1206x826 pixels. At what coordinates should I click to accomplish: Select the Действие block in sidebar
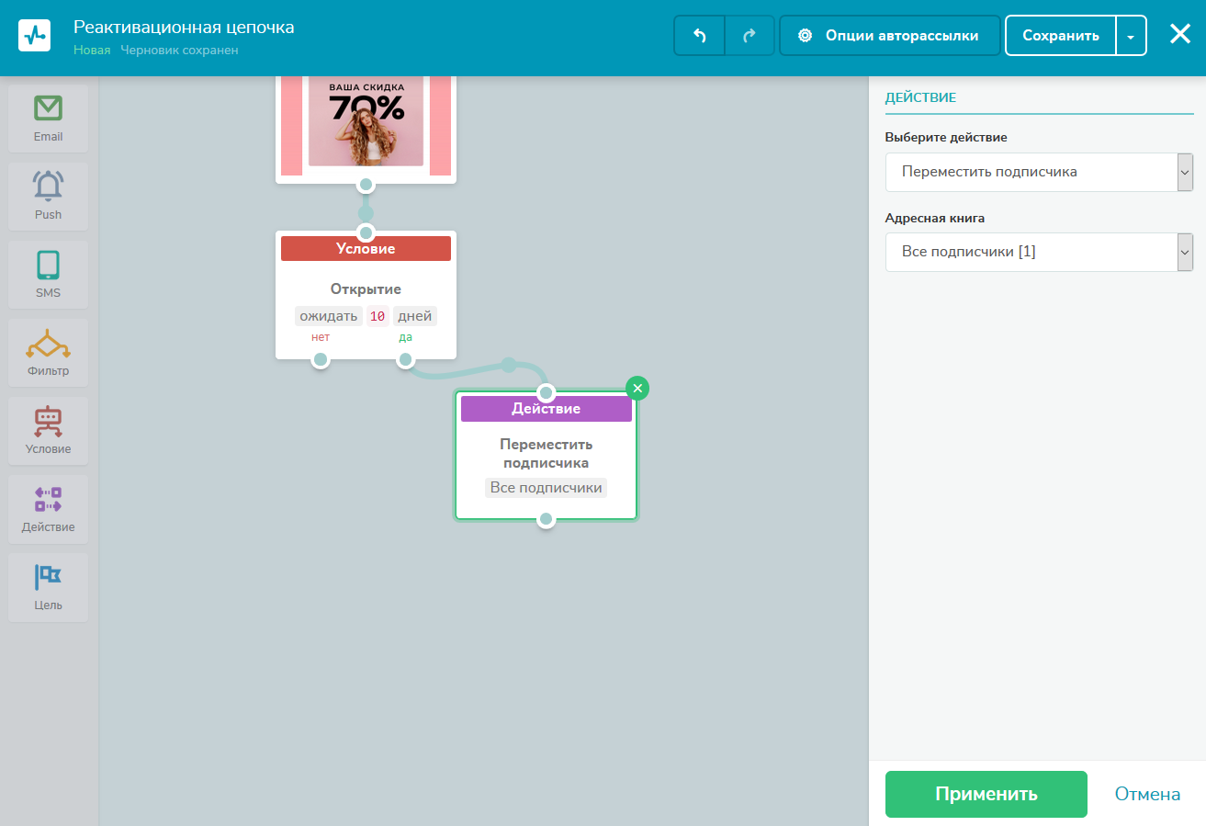pyautogui.click(x=49, y=509)
